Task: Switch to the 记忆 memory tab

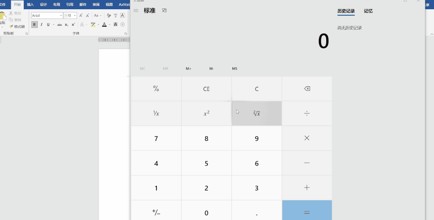Action: coord(368,11)
